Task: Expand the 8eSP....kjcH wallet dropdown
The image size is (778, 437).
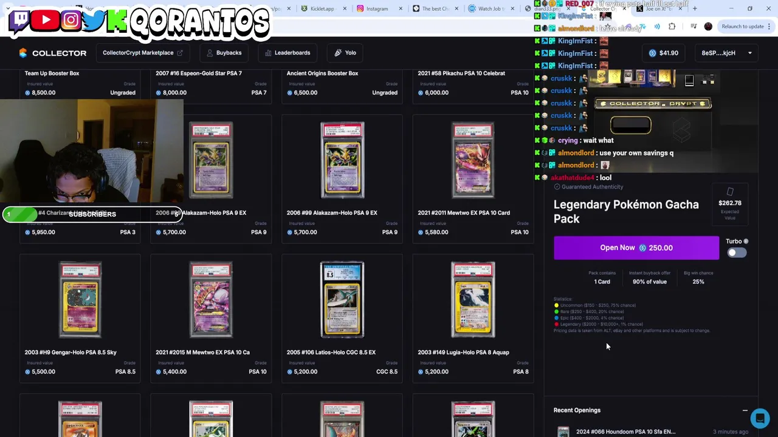Action: [726, 53]
